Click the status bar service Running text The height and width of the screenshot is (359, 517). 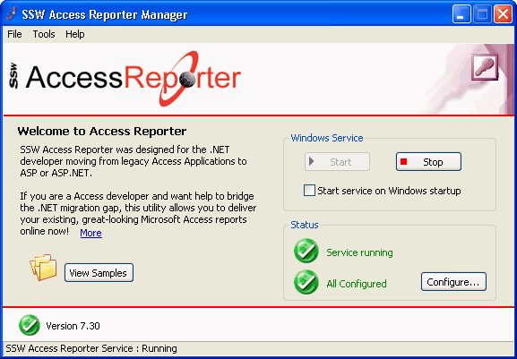[x=91, y=348]
